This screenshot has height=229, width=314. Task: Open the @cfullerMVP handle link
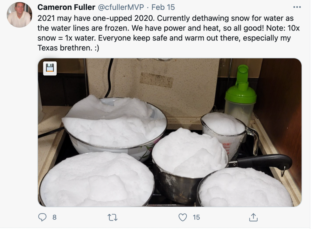(x=121, y=7)
